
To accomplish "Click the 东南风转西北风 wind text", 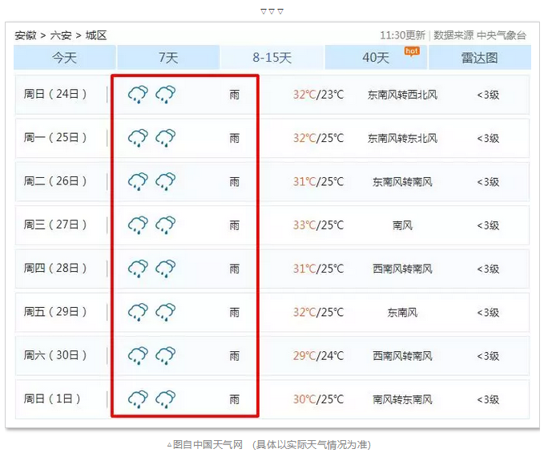I will click(x=402, y=95).
